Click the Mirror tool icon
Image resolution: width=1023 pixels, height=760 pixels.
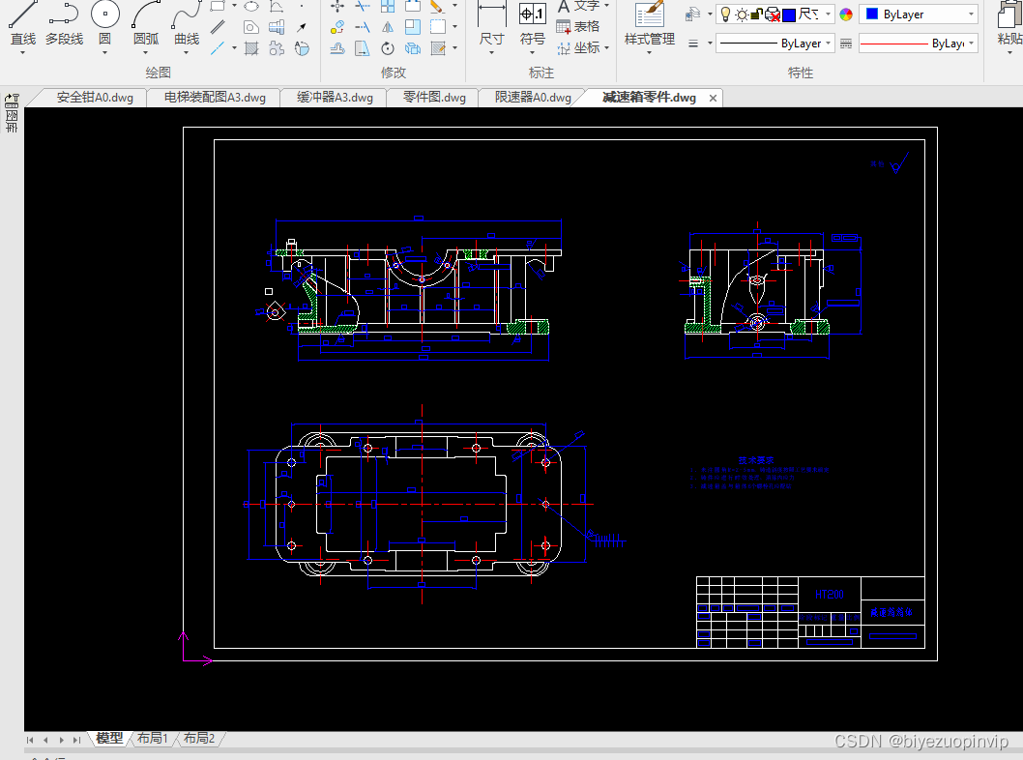click(x=388, y=27)
